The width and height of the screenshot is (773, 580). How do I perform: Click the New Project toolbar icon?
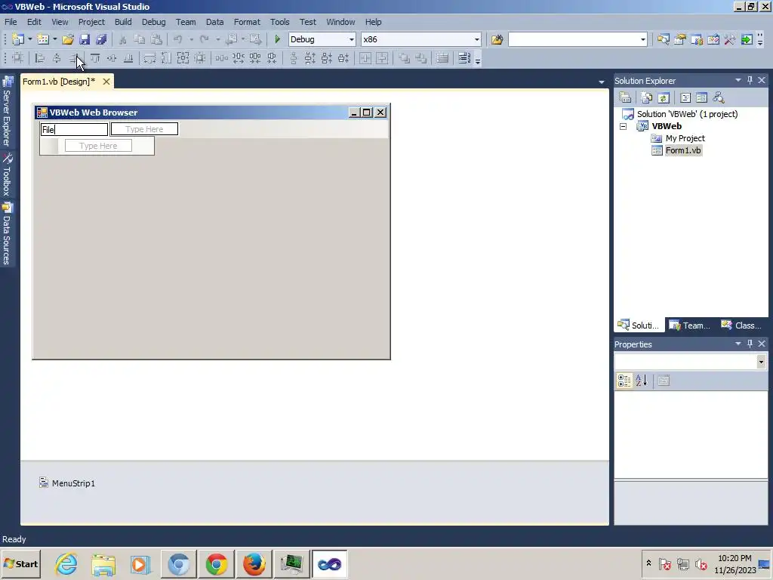[18, 39]
